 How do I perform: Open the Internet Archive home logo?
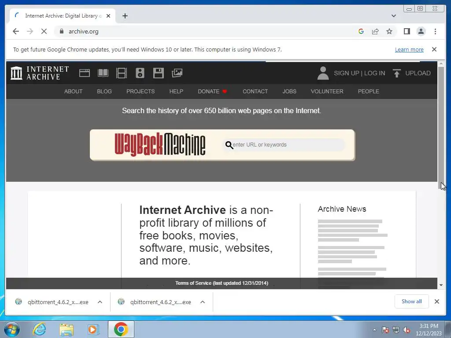click(40, 73)
